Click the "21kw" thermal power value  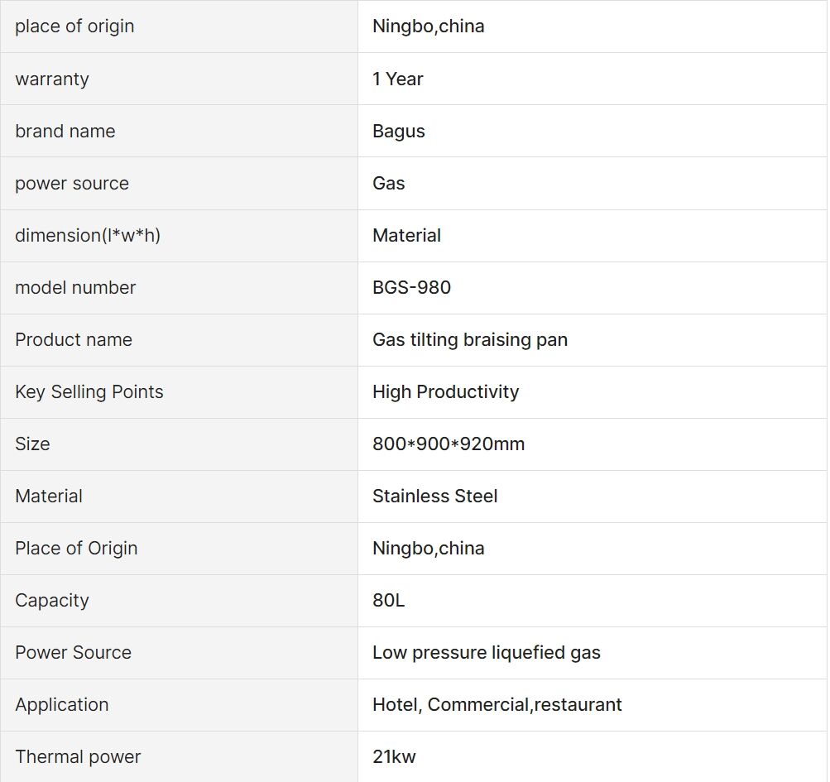pos(395,757)
